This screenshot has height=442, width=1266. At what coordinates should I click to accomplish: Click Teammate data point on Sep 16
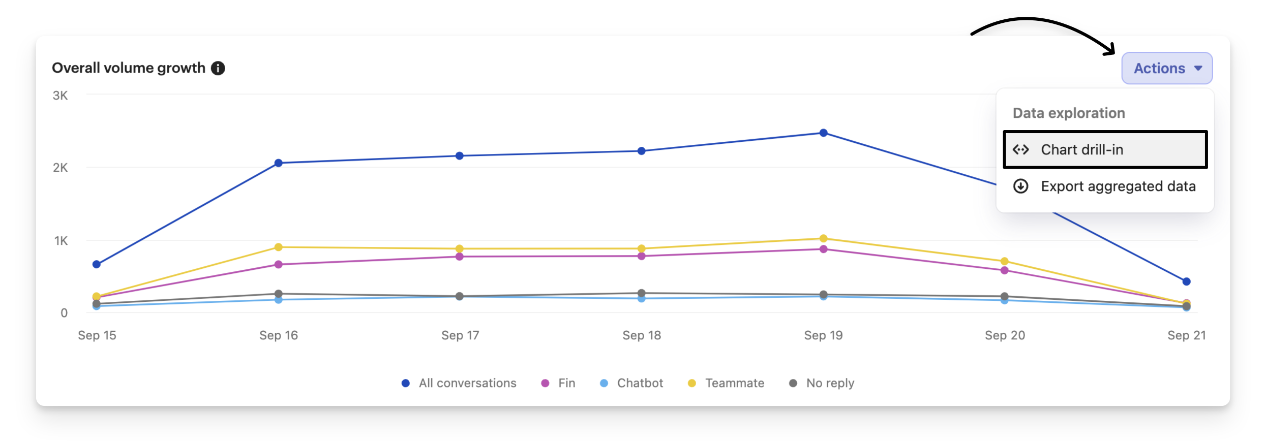279,247
